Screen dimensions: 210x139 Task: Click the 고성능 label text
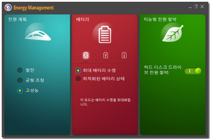tap(32, 90)
